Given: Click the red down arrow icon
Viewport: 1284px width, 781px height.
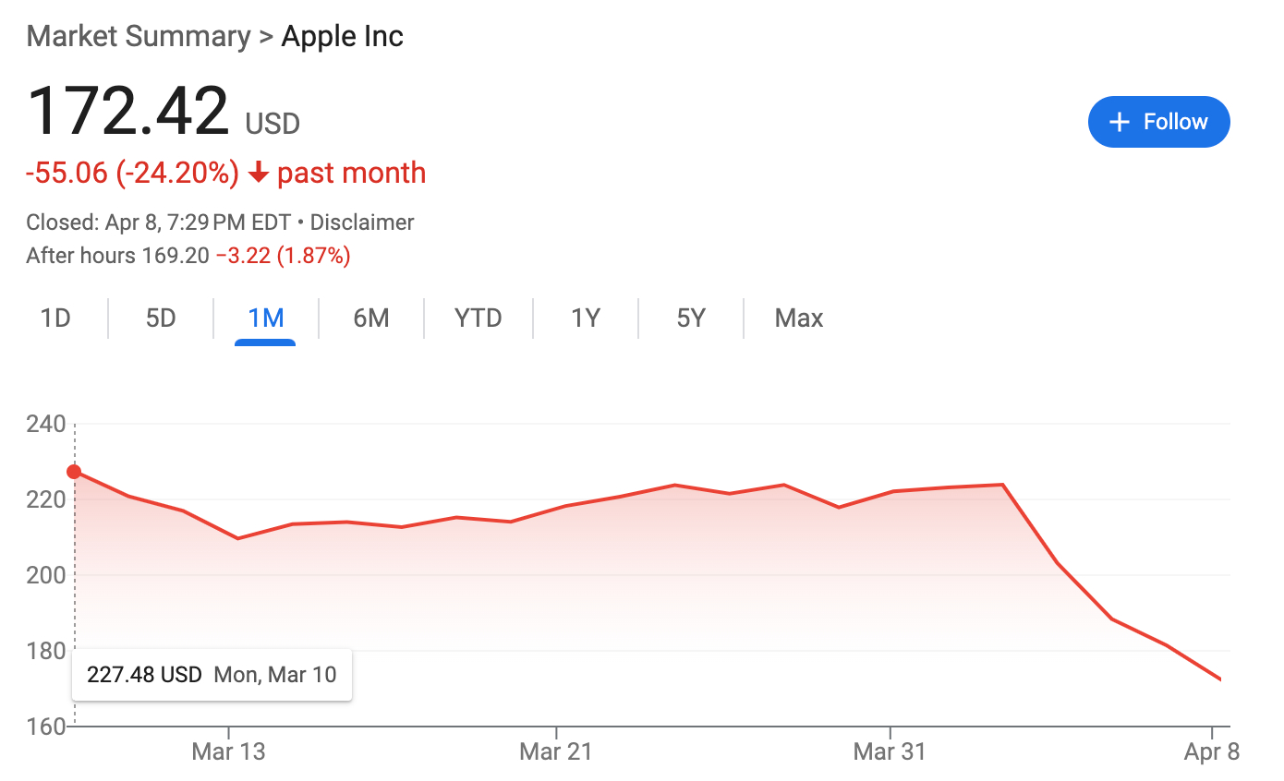Looking at the screenshot, I should [259, 174].
